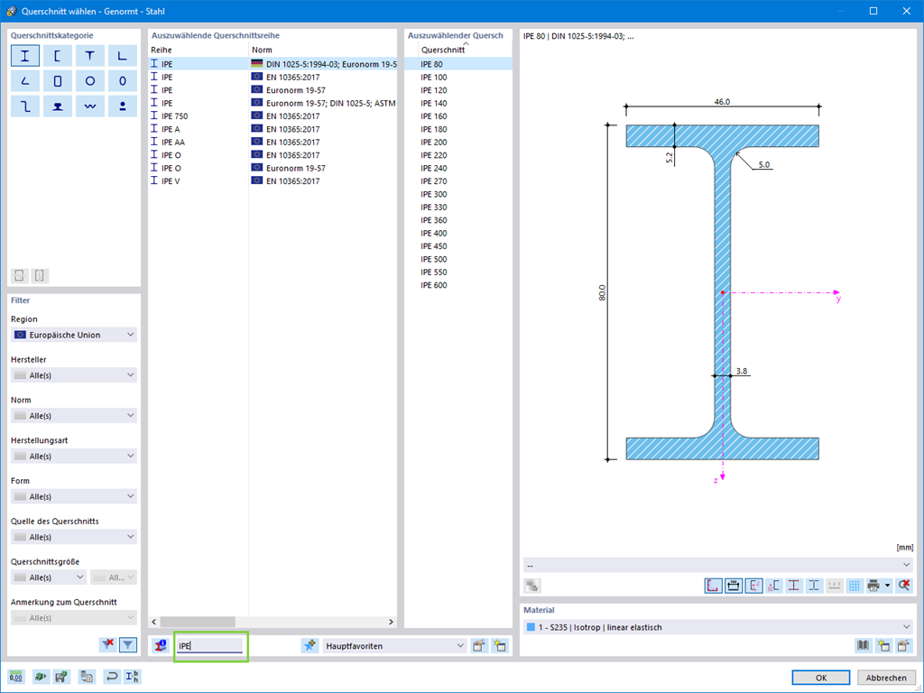This screenshot has width=924, height=693.
Task: Open the Hersteller dropdown
Action: click(x=74, y=375)
